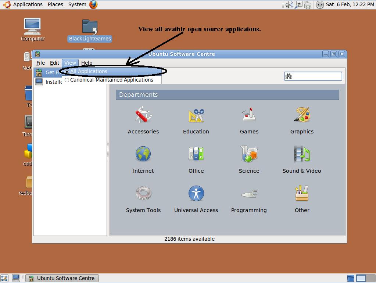Click the Sound & Video label

coord(302,171)
